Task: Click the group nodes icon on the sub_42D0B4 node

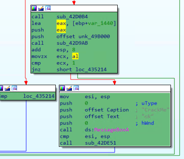Action: click(48, 8)
